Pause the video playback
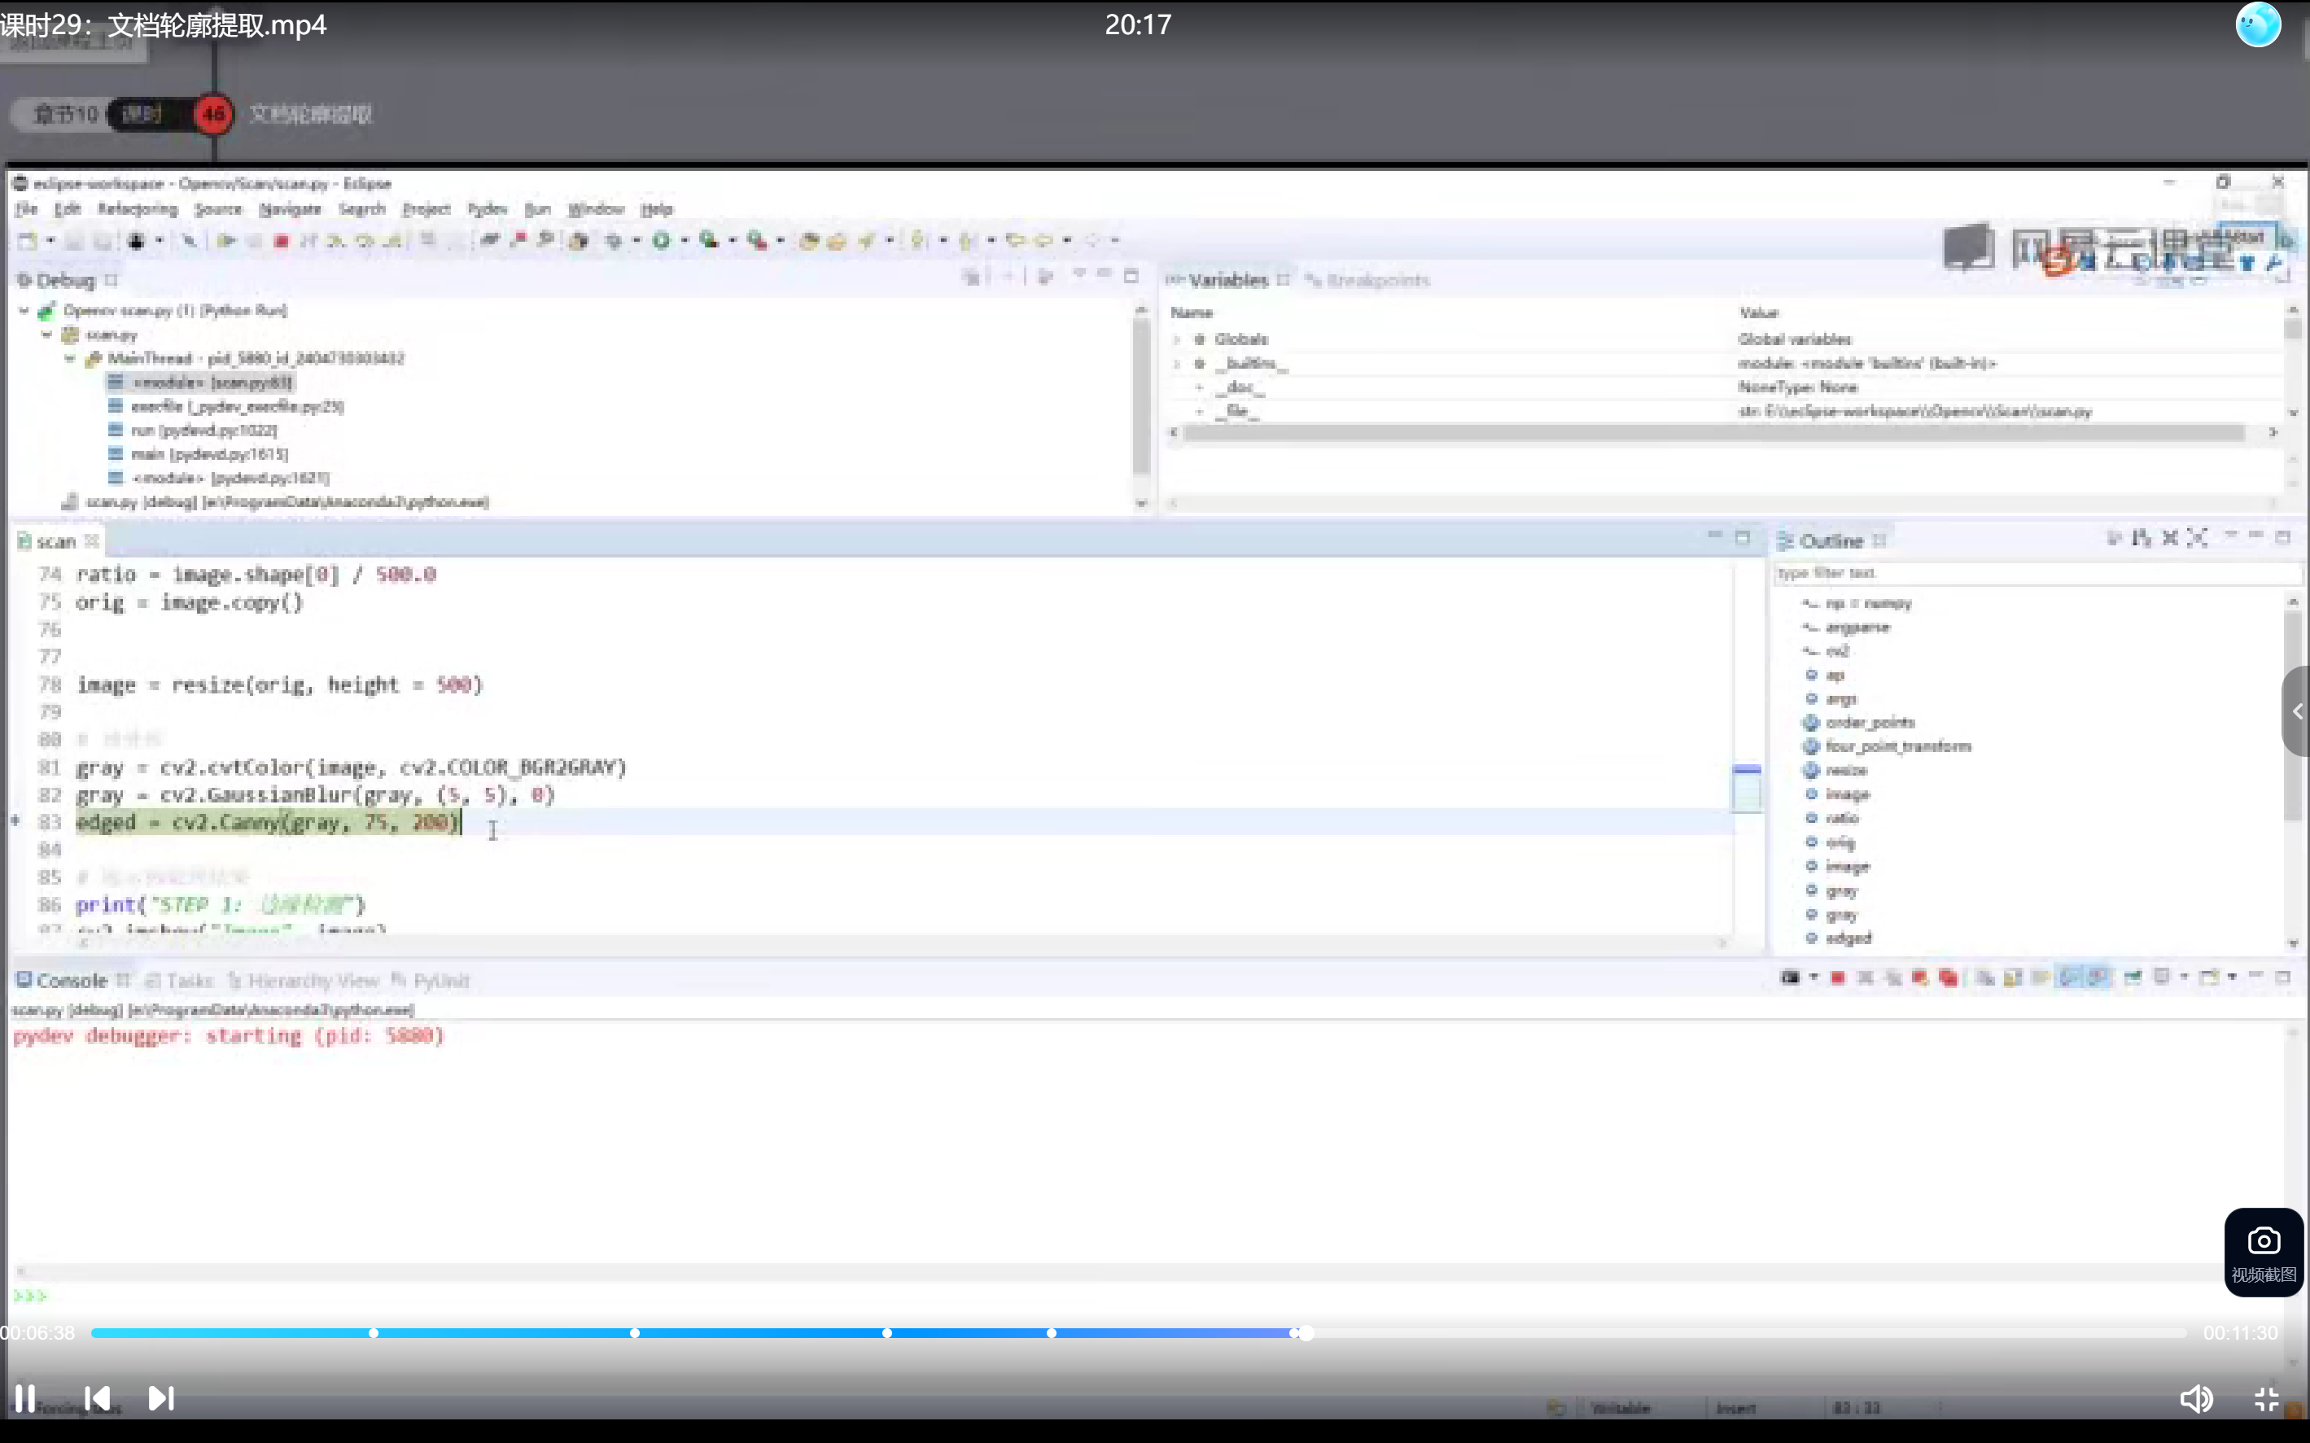 [x=24, y=1398]
